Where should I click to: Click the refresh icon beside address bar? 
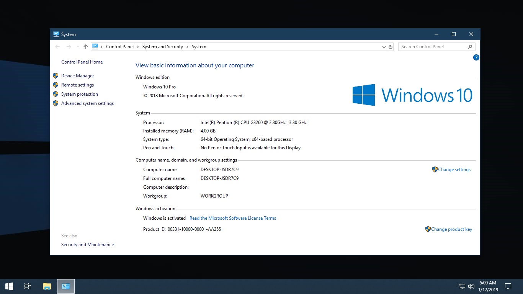click(x=391, y=47)
